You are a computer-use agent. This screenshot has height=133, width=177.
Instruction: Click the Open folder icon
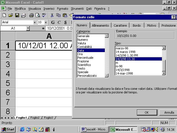[11, 15]
